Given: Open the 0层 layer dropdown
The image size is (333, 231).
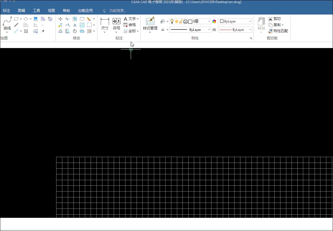Looking at the screenshot, I should click(x=209, y=21).
